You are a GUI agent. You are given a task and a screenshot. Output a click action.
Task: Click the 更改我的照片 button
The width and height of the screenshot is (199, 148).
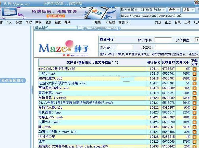13,80
